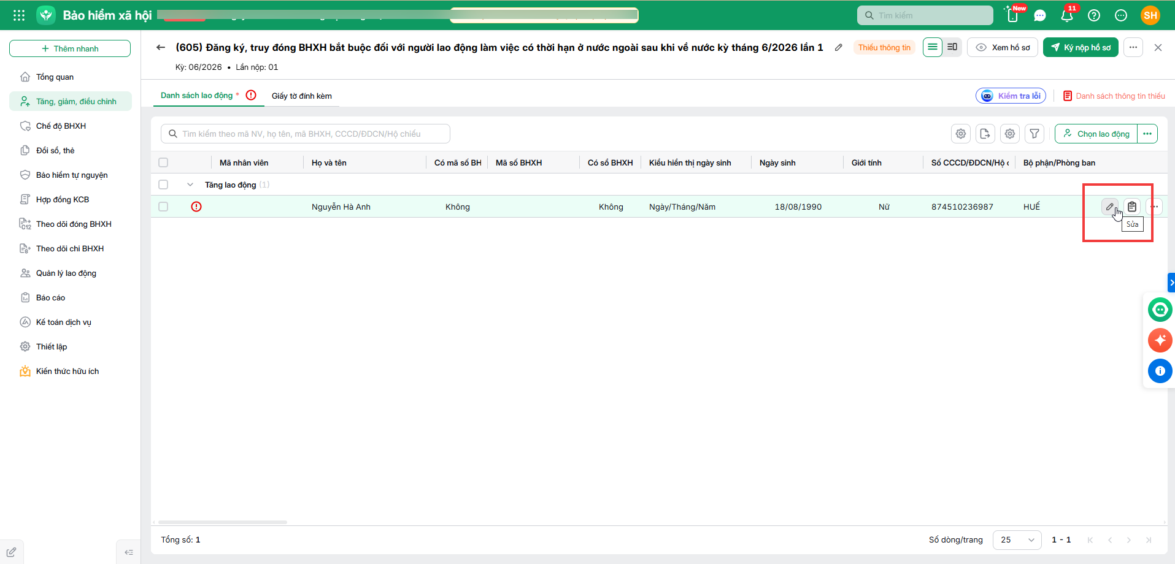Expand the right side panel blue arrow

click(1171, 283)
